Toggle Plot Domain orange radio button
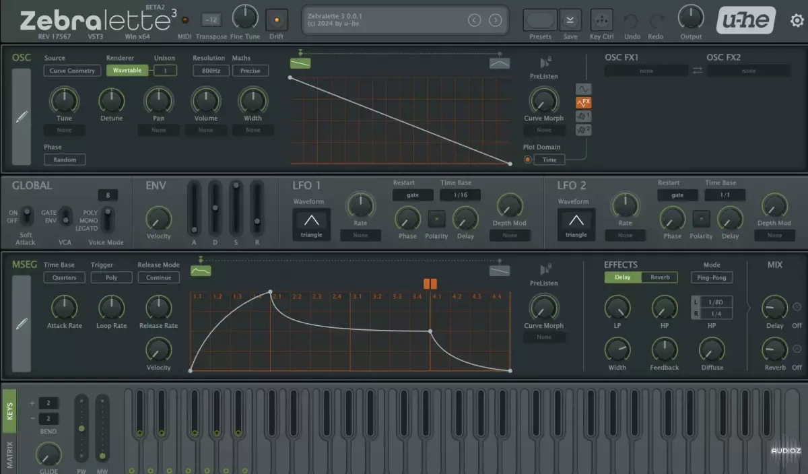This screenshot has height=474, width=808. 527,160
